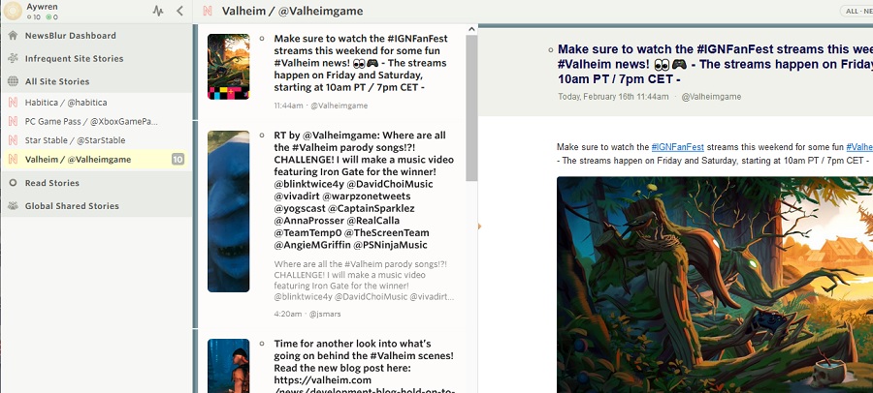
Task: Click the story detail forest artwork image
Action: tap(715, 286)
